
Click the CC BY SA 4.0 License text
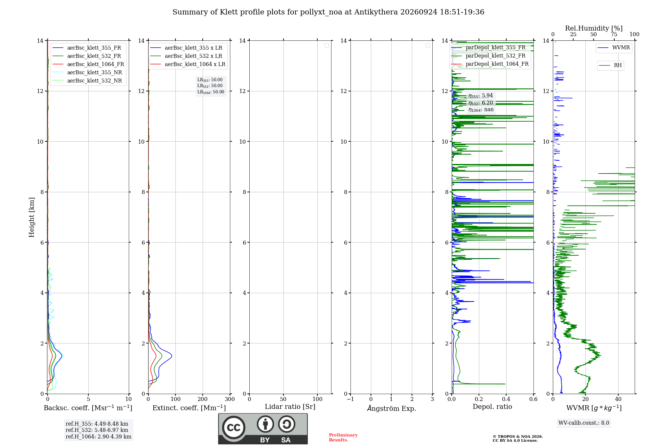point(515,440)
